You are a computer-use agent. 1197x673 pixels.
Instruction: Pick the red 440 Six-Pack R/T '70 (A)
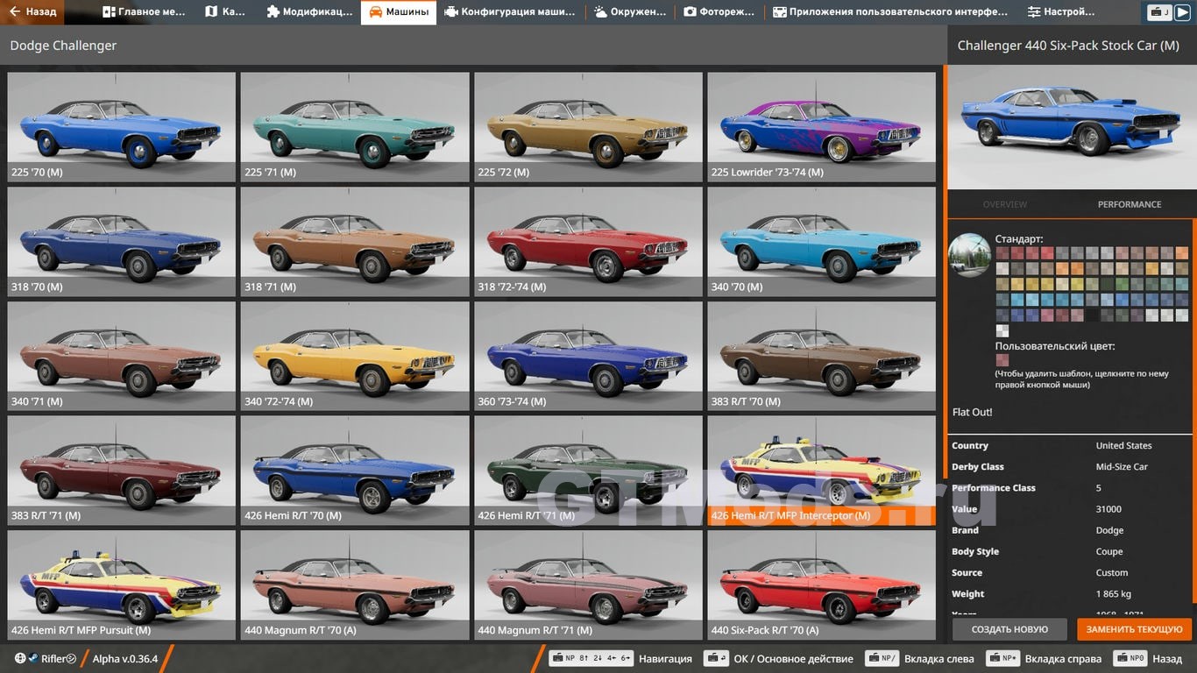[x=822, y=584]
